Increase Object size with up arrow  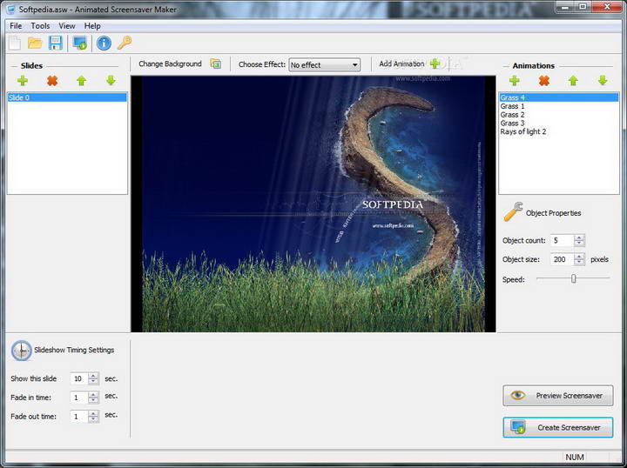point(579,257)
